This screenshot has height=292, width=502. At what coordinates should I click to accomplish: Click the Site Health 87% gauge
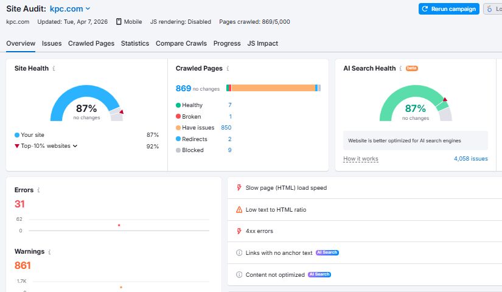tap(86, 103)
